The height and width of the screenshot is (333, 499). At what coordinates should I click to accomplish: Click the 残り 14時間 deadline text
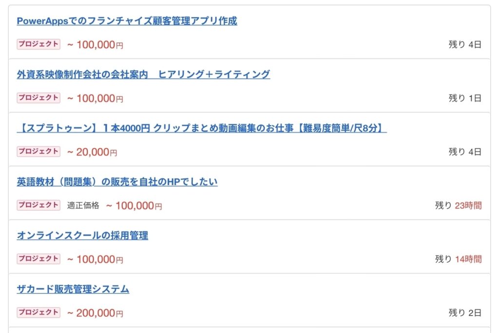pos(458,259)
